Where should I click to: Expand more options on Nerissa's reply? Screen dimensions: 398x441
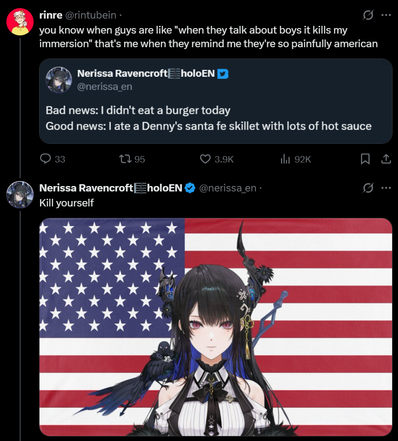pyautogui.click(x=386, y=187)
